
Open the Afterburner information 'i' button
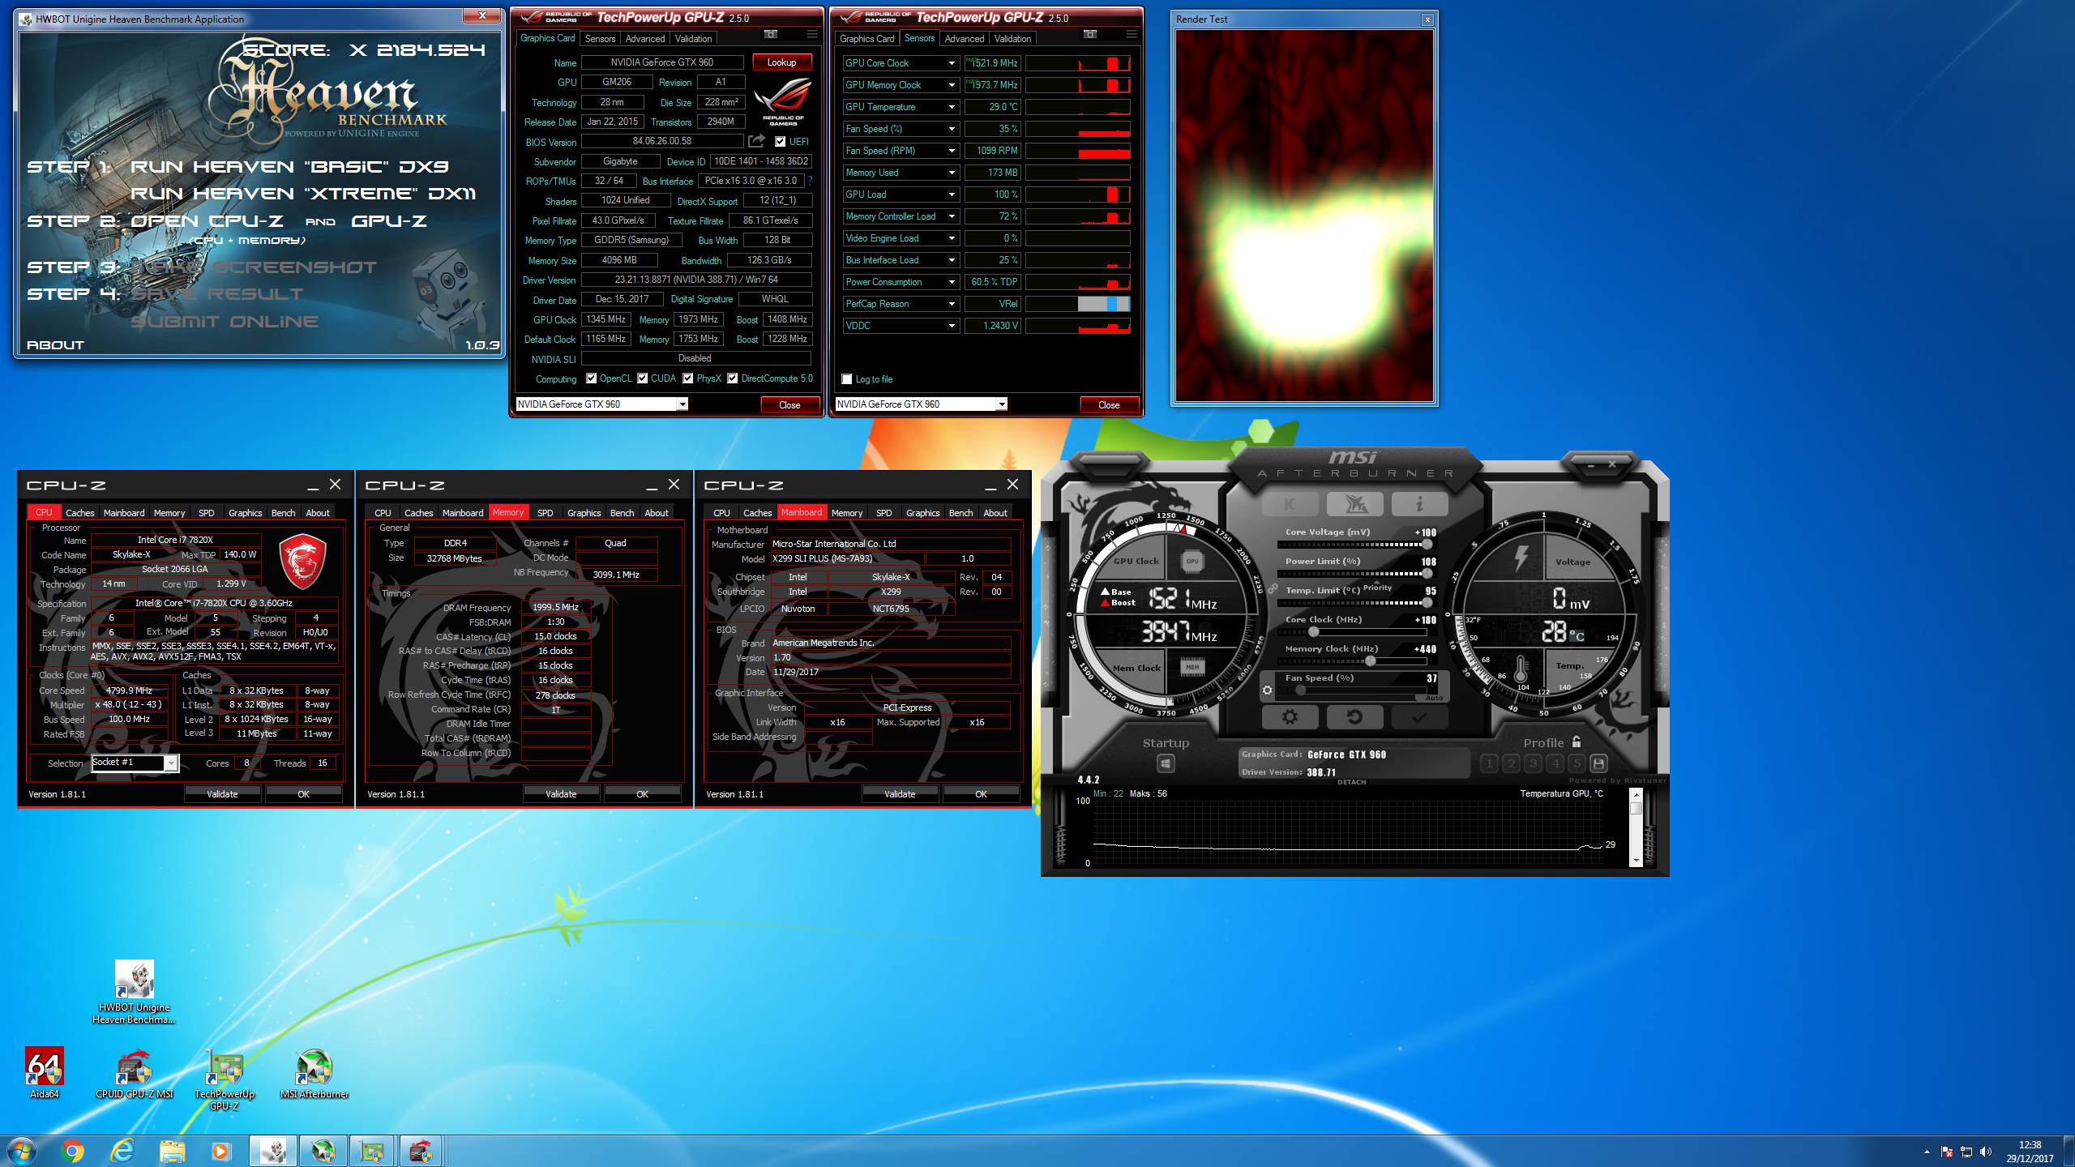[1419, 504]
